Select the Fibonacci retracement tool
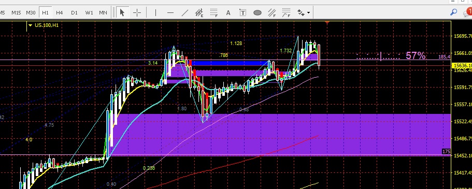Viewport: 472px width, 189px height. tap(214, 12)
